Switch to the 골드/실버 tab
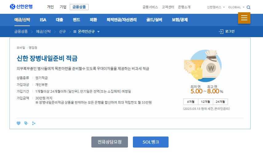The width and height of the screenshot is (263, 154). click(154, 20)
